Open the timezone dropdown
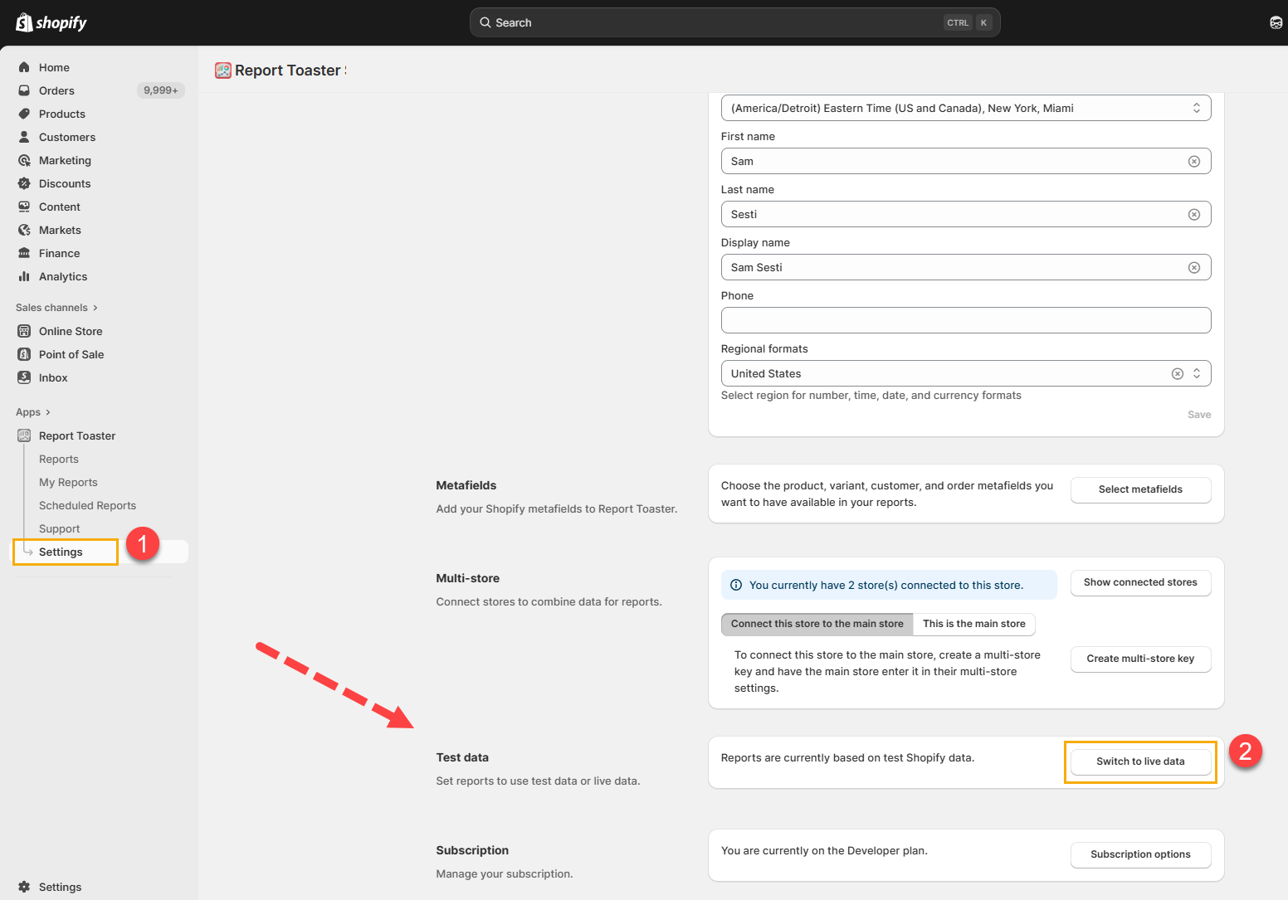The image size is (1288, 900). click(x=965, y=108)
